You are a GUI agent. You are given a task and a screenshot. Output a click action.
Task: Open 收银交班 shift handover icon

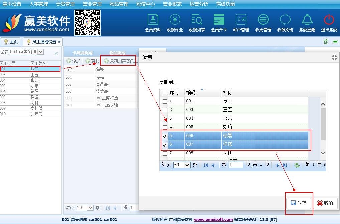click(285, 20)
